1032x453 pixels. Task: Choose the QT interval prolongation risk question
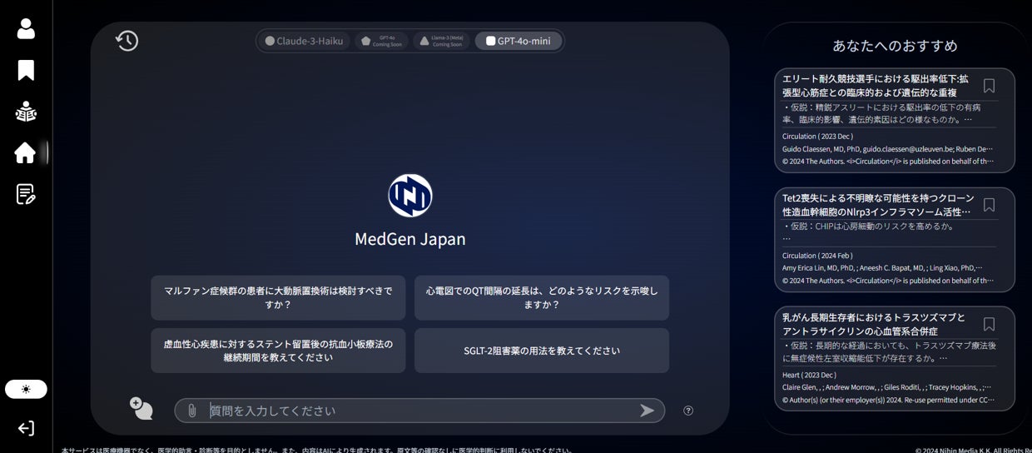pyautogui.click(x=542, y=297)
